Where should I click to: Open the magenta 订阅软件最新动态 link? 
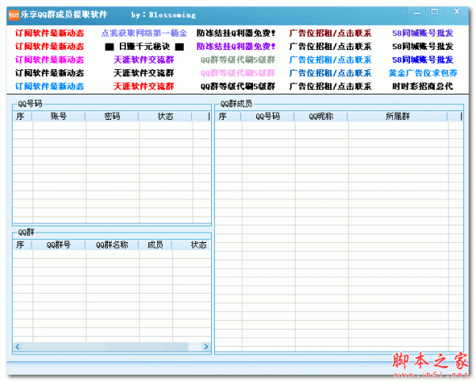(49, 60)
